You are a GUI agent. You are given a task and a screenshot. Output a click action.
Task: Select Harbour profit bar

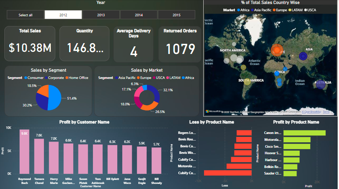click(x=291, y=160)
